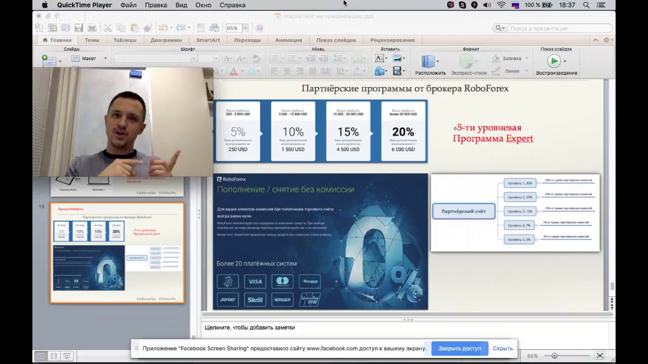The width and height of the screenshot is (648, 364).
Task: Open the purple Help icon
Action: (260, 28)
